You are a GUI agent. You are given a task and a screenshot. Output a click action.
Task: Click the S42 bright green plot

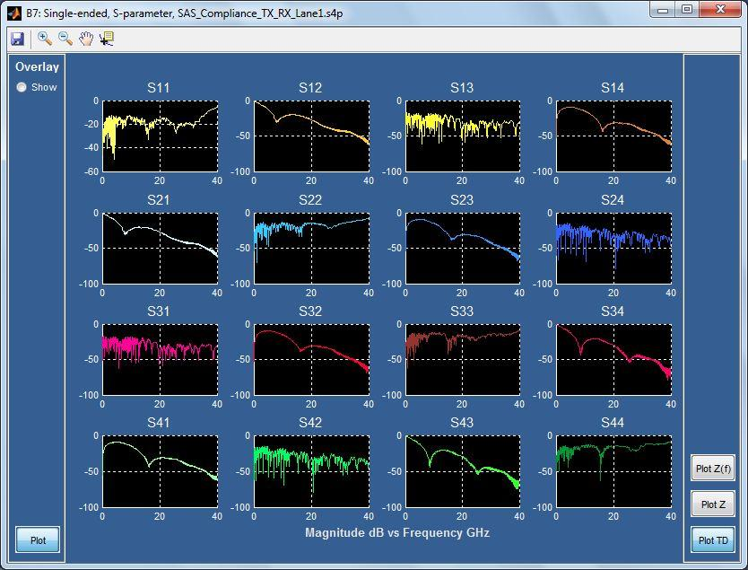point(311,470)
